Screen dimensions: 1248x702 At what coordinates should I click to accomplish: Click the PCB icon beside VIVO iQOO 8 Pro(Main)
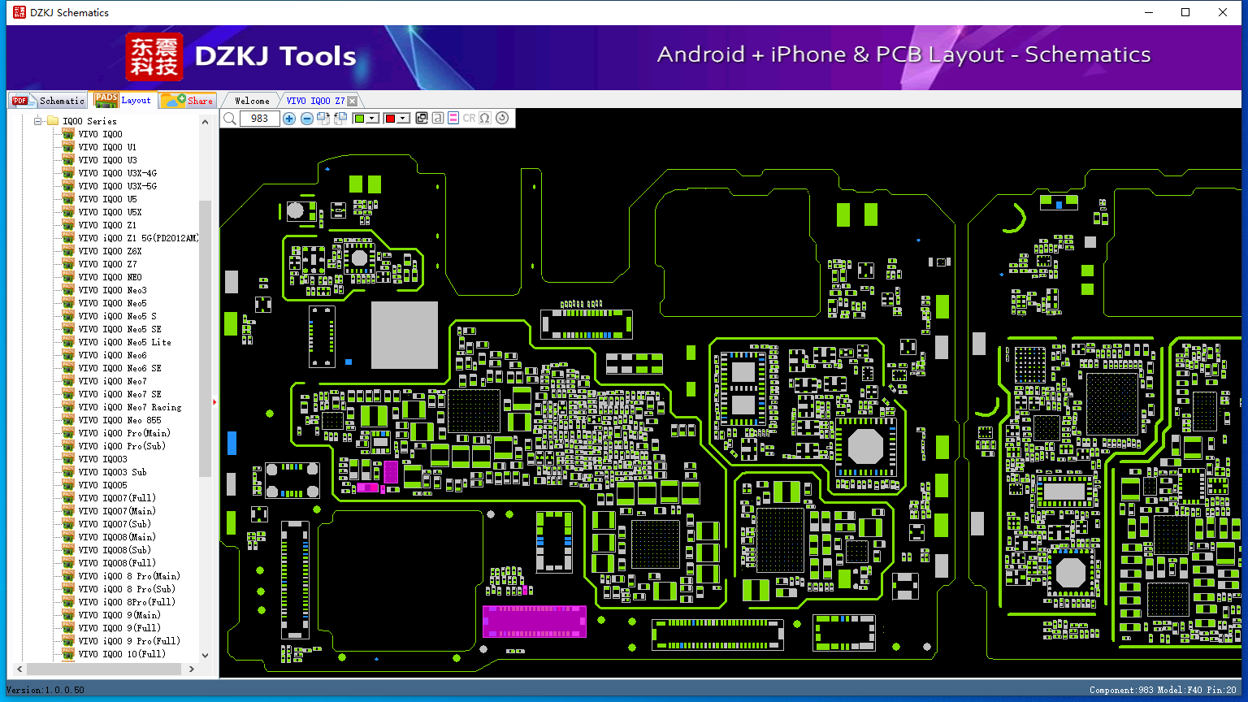point(68,576)
